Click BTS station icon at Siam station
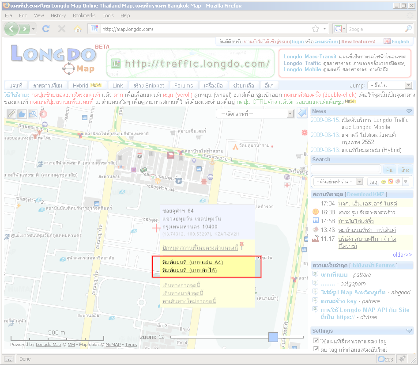Image resolution: width=418 pixels, height=365 pixels. pyautogui.click(x=181, y=152)
